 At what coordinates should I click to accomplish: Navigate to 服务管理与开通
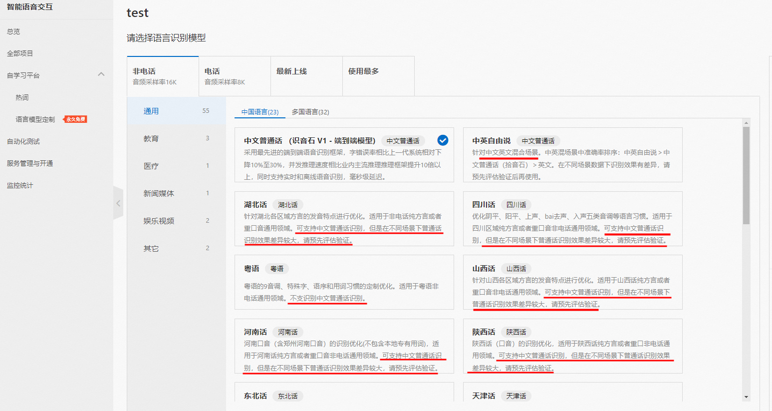tap(30, 163)
